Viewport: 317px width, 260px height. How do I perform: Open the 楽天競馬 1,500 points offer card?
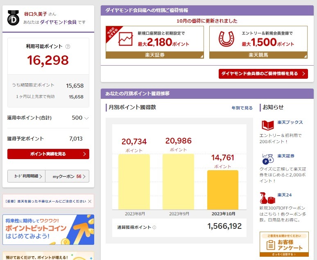pyautogui.click(x=258, y=42)
